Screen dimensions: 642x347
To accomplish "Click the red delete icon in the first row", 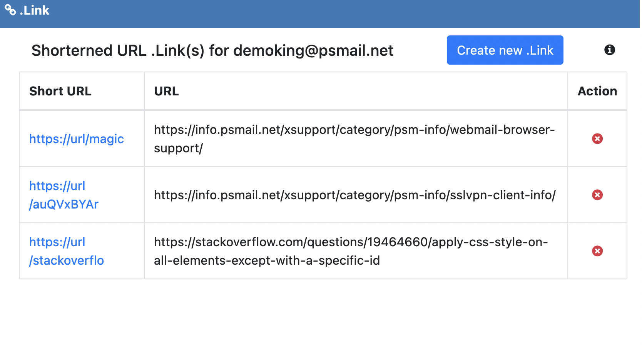I will (x=597, y=139).
